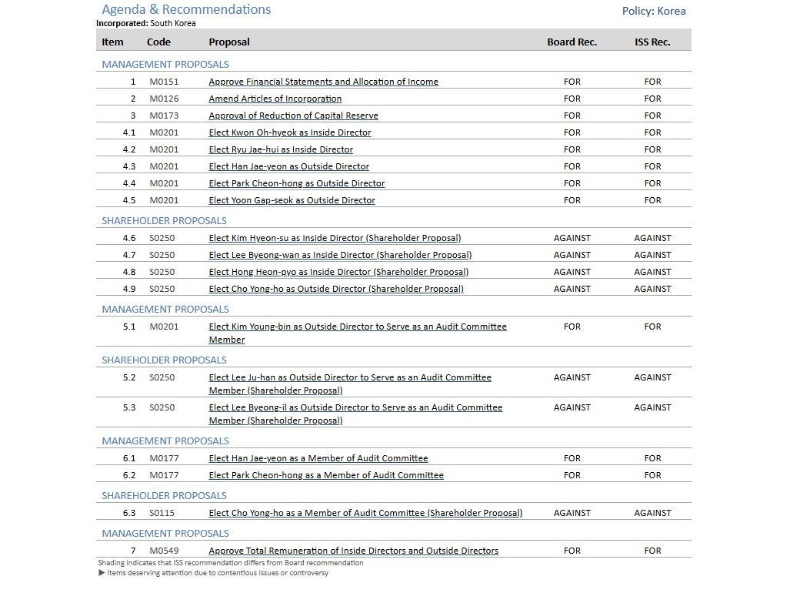Open 'Elect Park Cheon-hong as Member of Audit Committee'
The height and width of the screenshot is (593, 790).
click(x=326, y=475)
